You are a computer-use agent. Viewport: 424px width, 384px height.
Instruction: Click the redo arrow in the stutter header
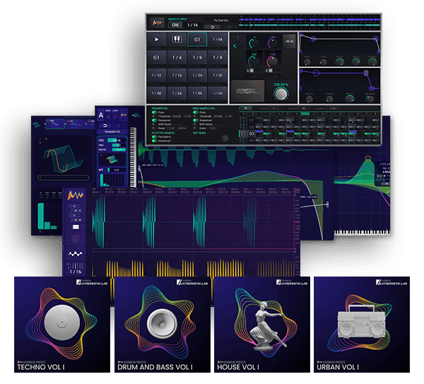click(x=229, y=27)
